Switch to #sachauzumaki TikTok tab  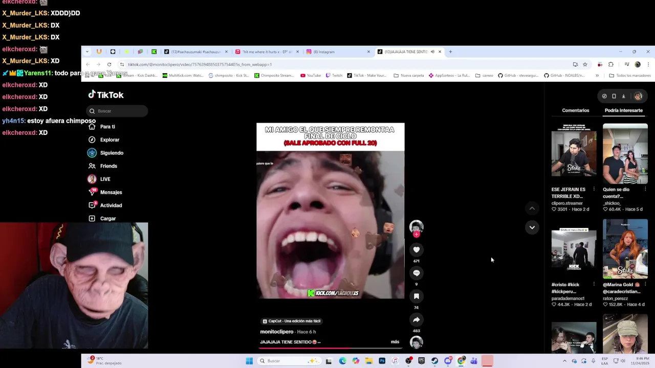(196, 52)
